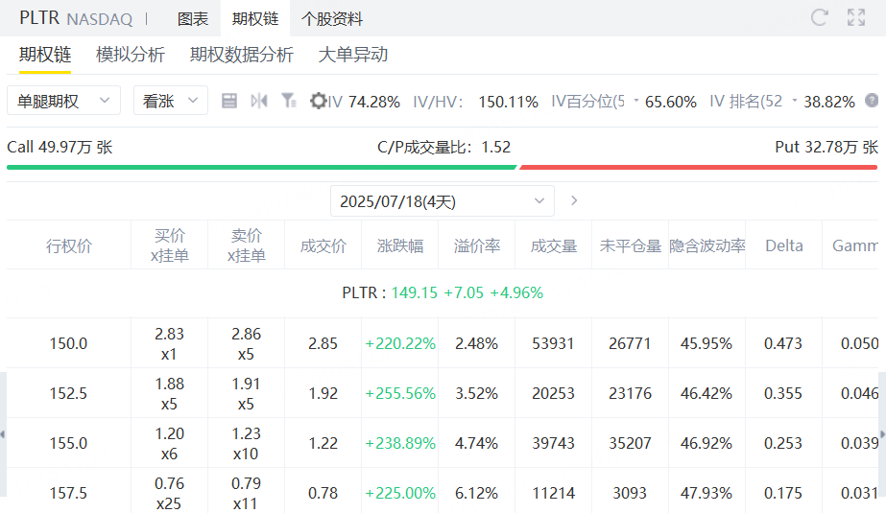Open the 期权数据分析 sub-tab
This screenshot has height=513, width=886.
(242, 55)
